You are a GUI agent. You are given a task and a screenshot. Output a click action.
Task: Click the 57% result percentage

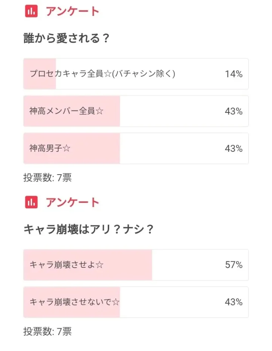point(233,265)
